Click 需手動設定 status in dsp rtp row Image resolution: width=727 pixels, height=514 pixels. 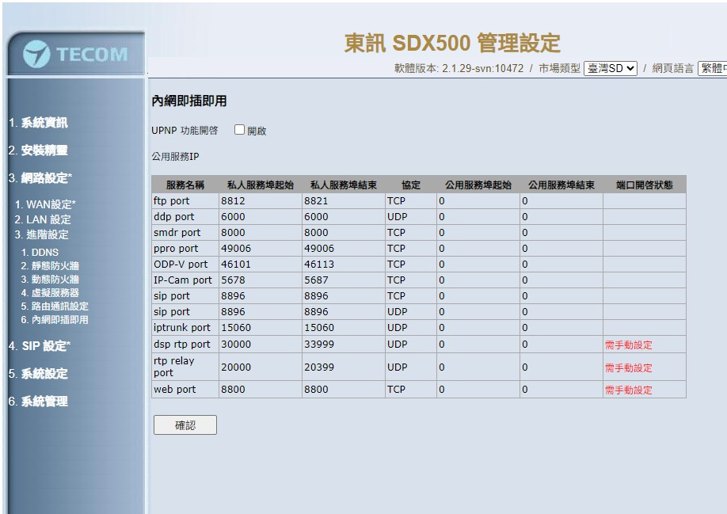[x=629, y=345]
